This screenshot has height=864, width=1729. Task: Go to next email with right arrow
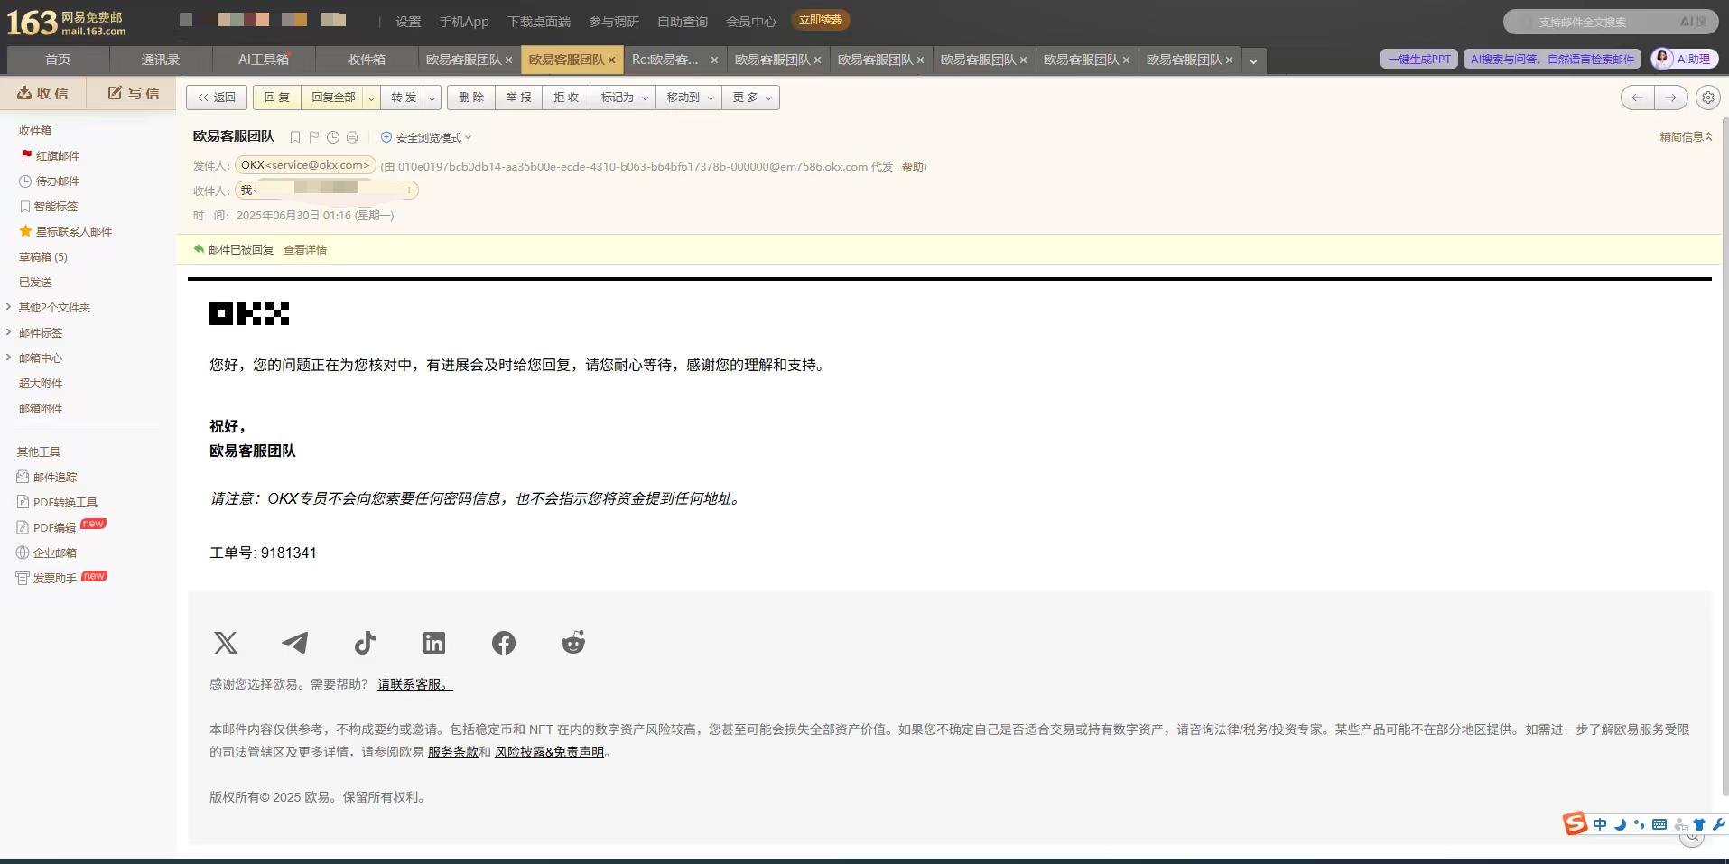(x=1671, y=98)
